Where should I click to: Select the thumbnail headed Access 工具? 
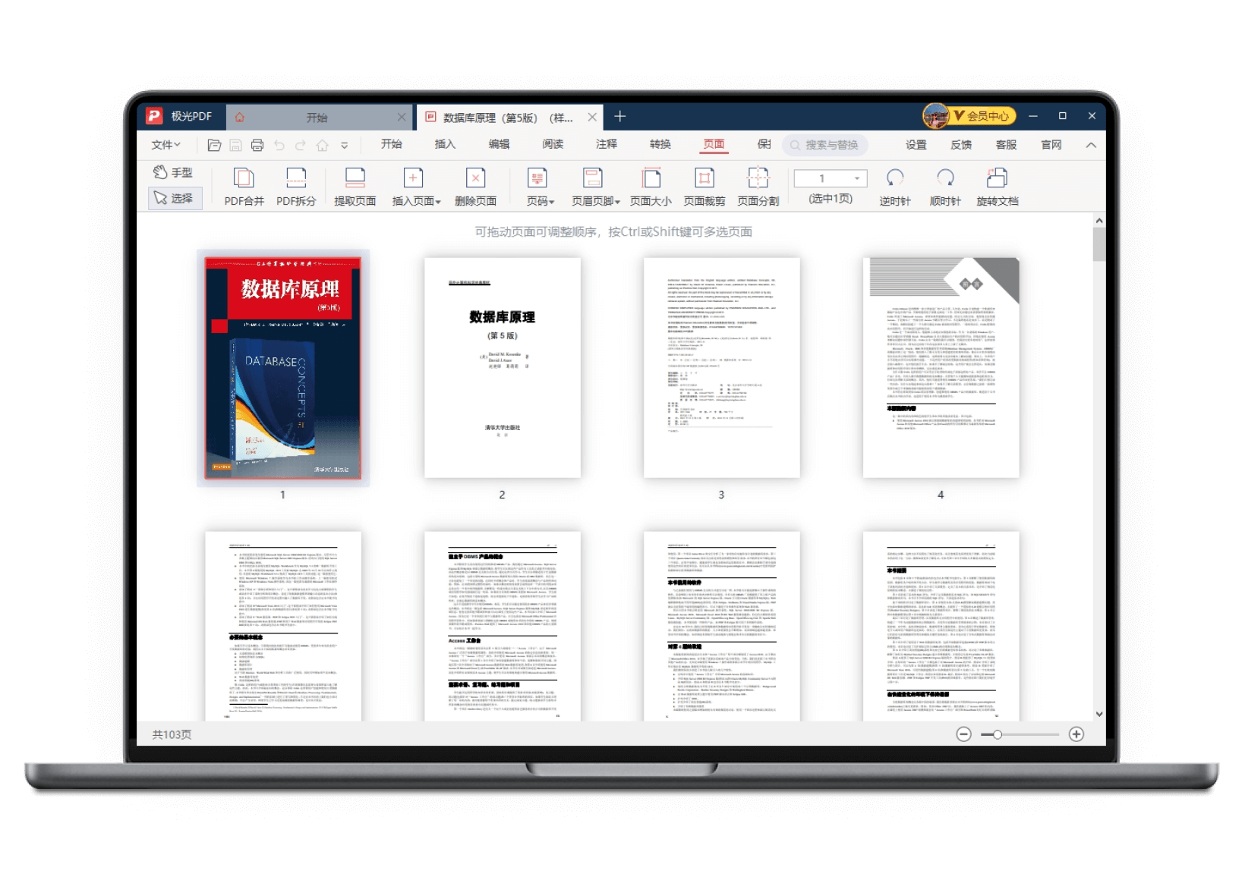[x=502, y=627]
